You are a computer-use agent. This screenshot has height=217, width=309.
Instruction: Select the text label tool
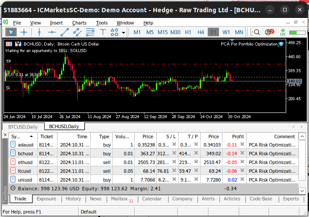[x=103, y=32]
